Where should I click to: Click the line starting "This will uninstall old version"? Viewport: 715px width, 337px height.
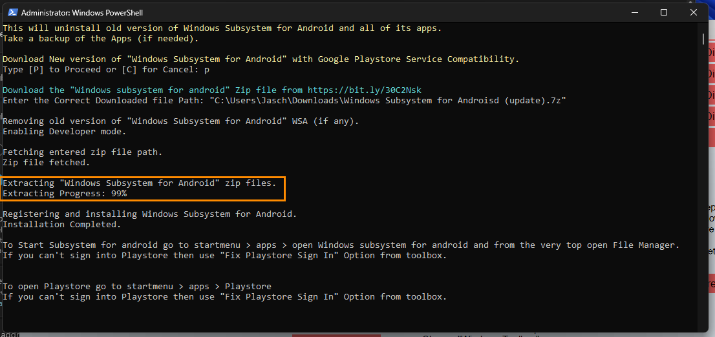click(x=222, y=28)
